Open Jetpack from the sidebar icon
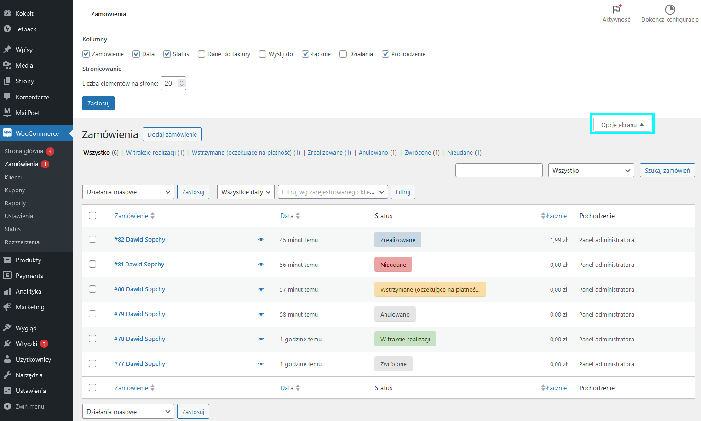The image size is (701, 421). click(7, 29)
